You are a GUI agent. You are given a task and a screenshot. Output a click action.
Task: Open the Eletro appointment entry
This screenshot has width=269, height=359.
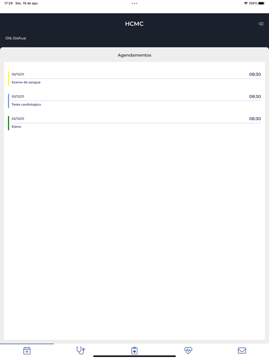17,127
